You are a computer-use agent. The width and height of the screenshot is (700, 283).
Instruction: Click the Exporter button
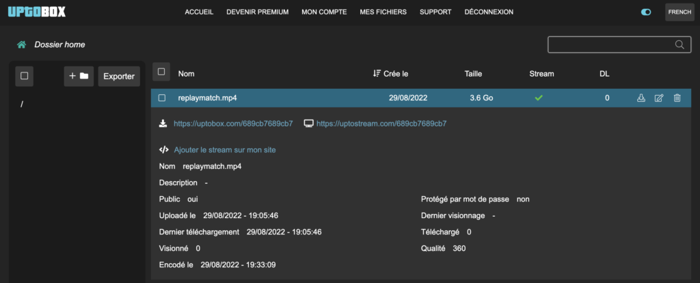tap(119, 76)
